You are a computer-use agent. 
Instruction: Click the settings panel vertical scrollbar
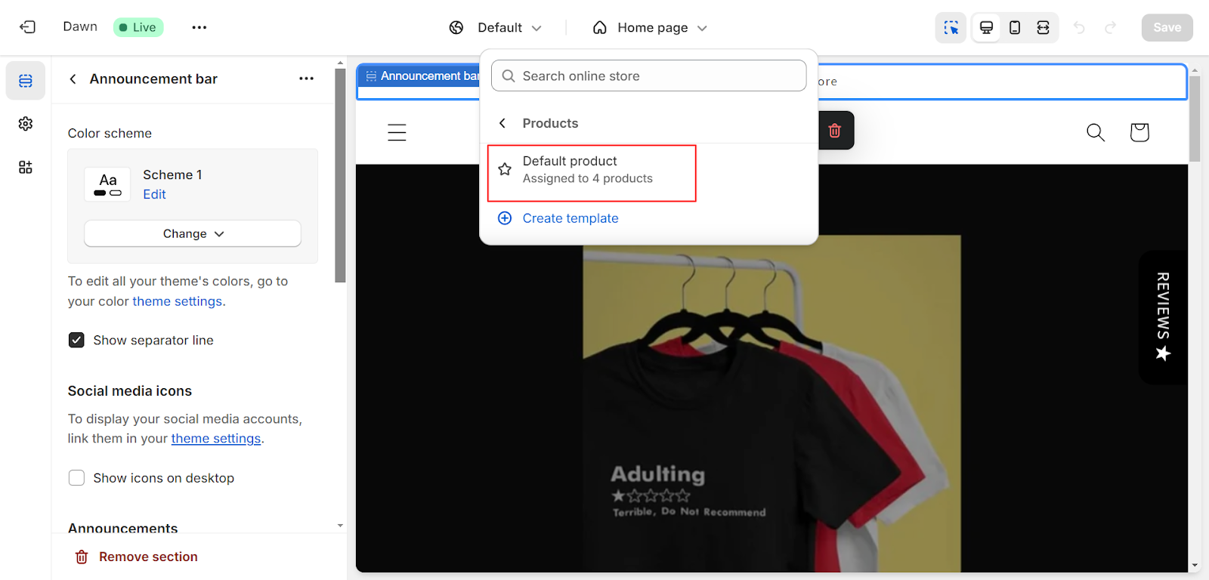(x=340, y=175)
